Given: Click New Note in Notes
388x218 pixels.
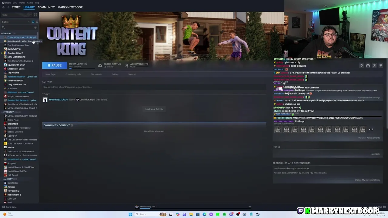Looking at the screenshot, I should coord(375,154).
